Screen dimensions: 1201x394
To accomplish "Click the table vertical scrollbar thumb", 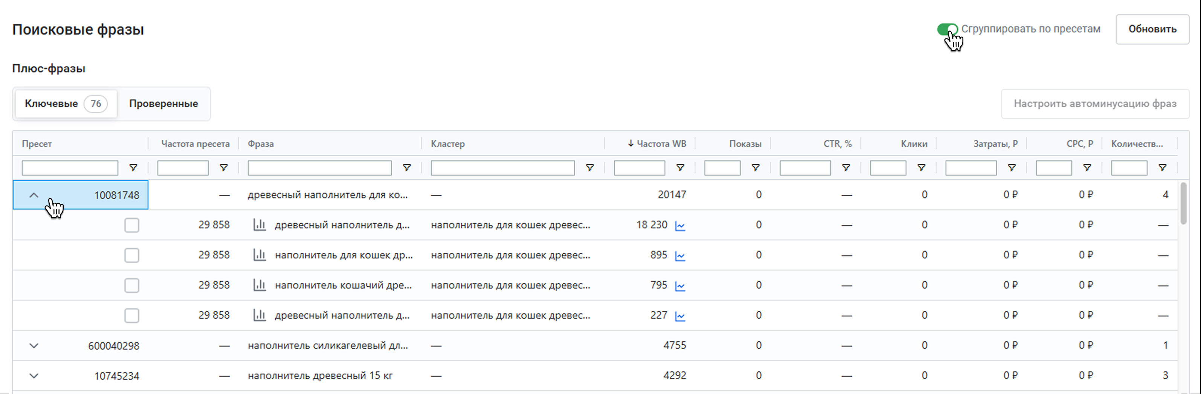I will (1183, 203).
